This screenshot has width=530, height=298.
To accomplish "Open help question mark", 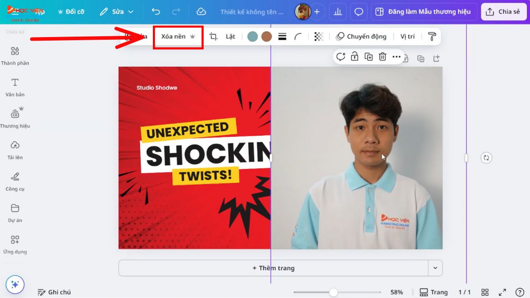I will tap(520, 292).
